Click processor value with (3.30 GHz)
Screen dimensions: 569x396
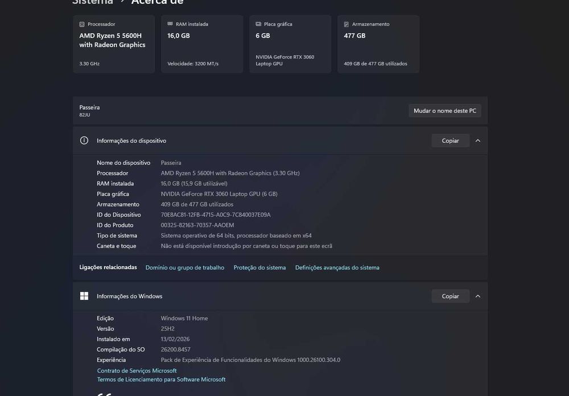(230, 173)
